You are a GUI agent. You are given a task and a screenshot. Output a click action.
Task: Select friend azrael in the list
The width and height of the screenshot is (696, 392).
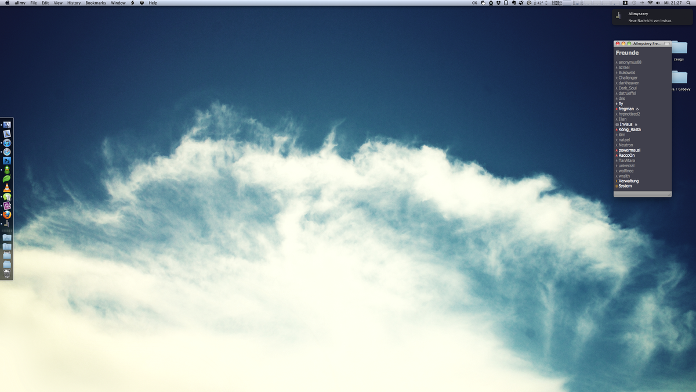point(625,67)
